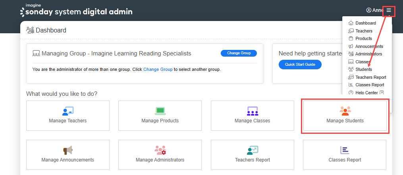Open the Manage Administrators card
This screenshot has height=175, width=403.
(160, 155)
